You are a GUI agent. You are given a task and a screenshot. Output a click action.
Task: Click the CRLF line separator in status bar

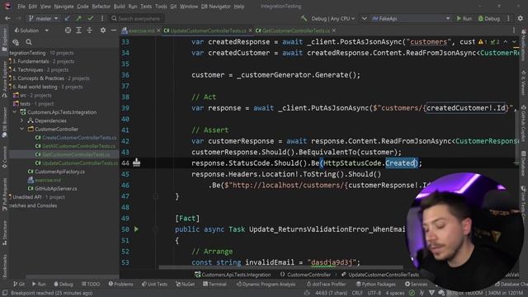pos(357,293)
